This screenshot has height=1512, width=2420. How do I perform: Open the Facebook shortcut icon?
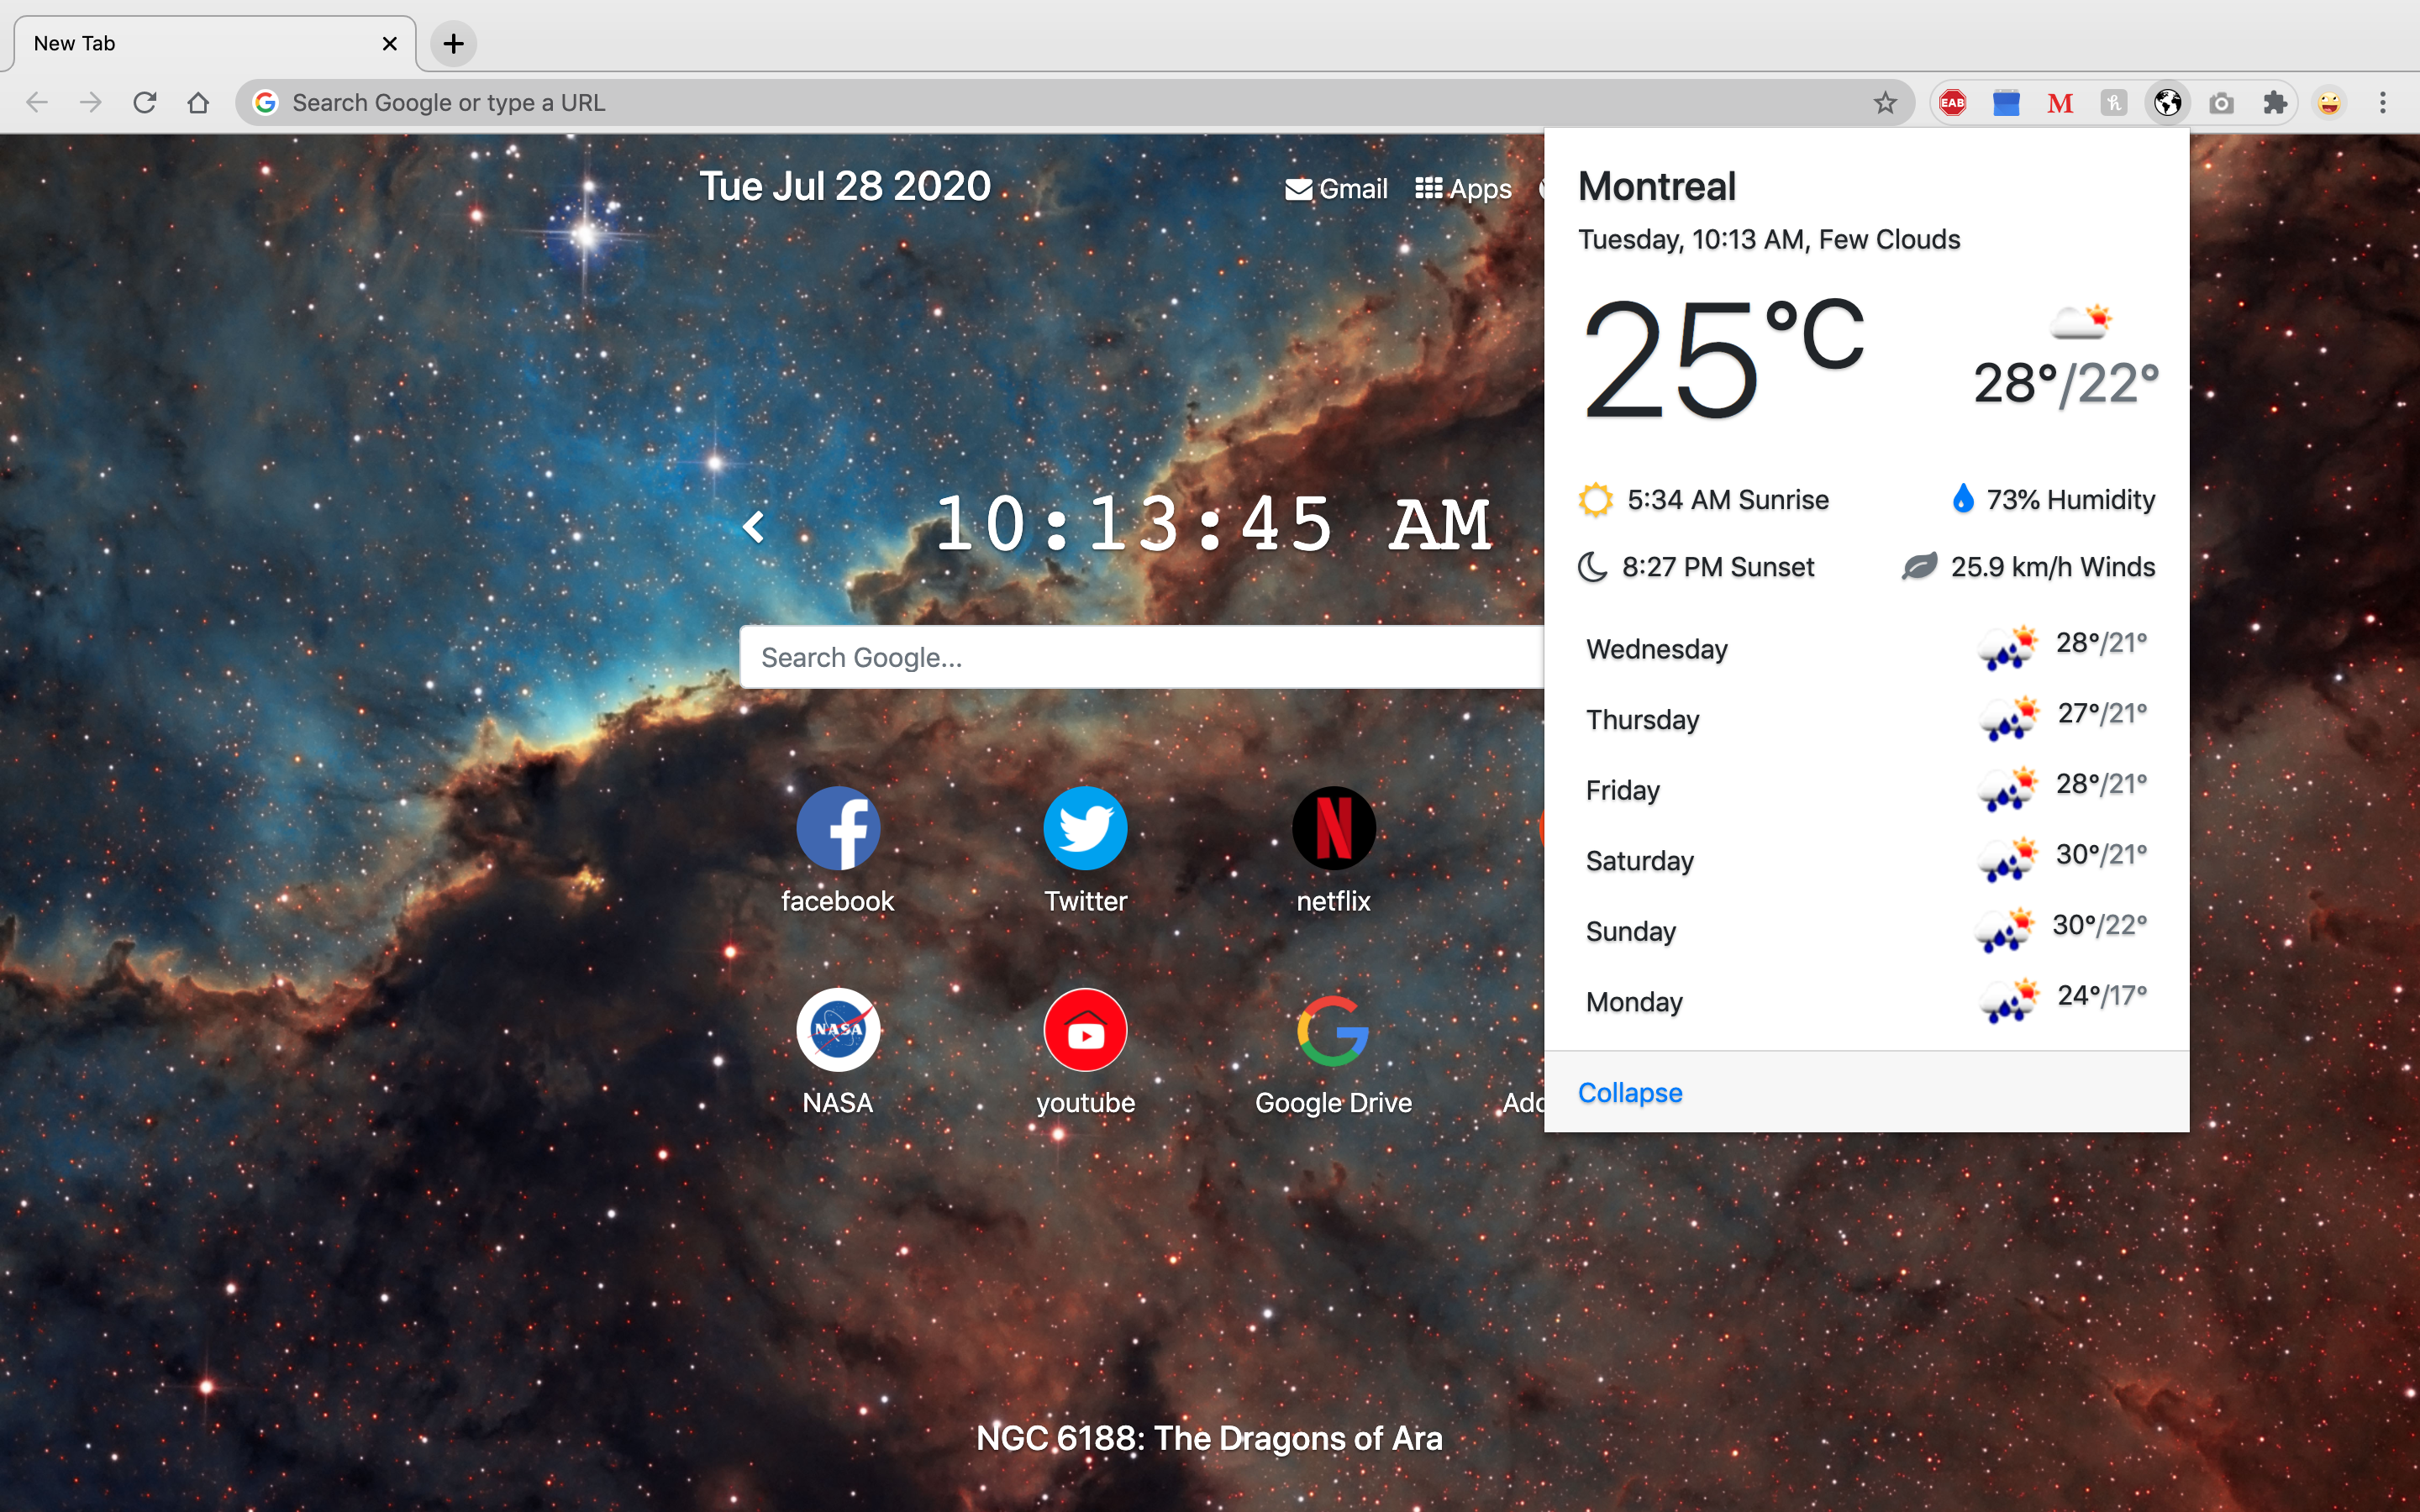pos(838,828)
